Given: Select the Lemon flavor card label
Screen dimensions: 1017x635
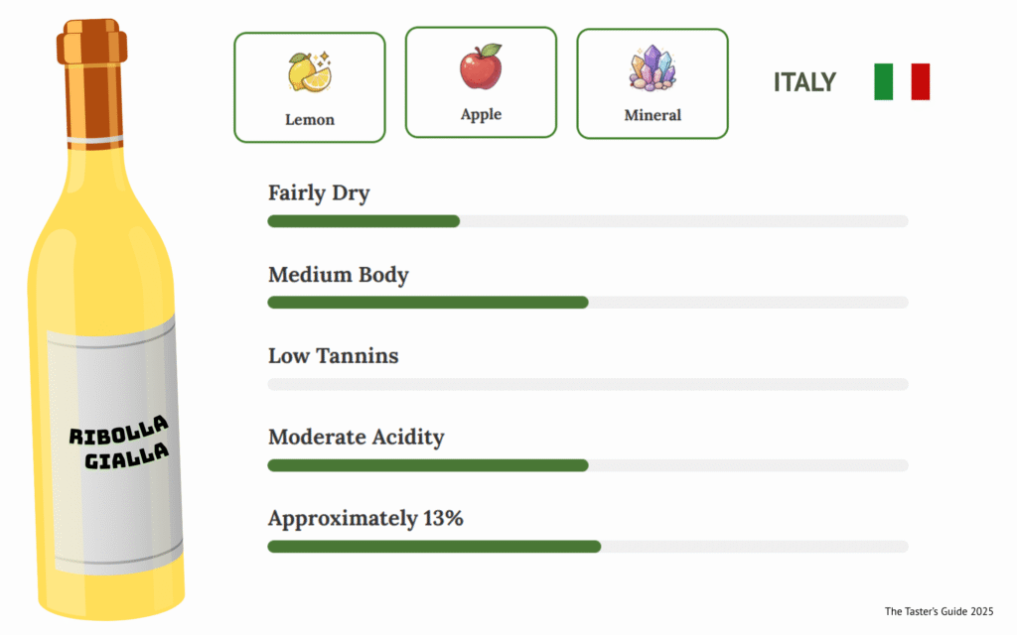Looking at the screenshot, I should [310, 119].
